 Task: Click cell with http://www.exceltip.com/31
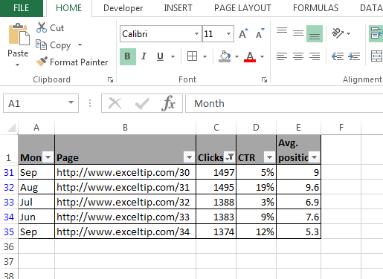pos(125,187)
